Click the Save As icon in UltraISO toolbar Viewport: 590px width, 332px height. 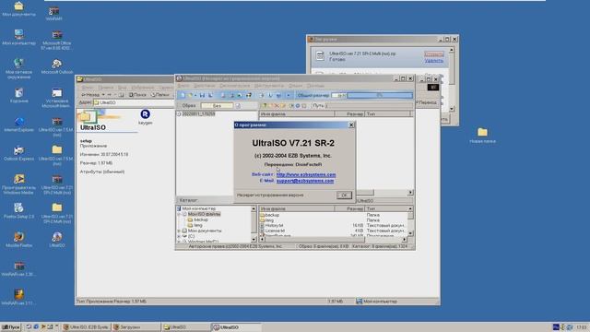coord(210,95)
